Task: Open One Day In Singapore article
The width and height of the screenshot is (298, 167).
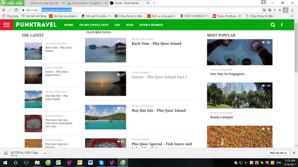Action: coord(227,74)
